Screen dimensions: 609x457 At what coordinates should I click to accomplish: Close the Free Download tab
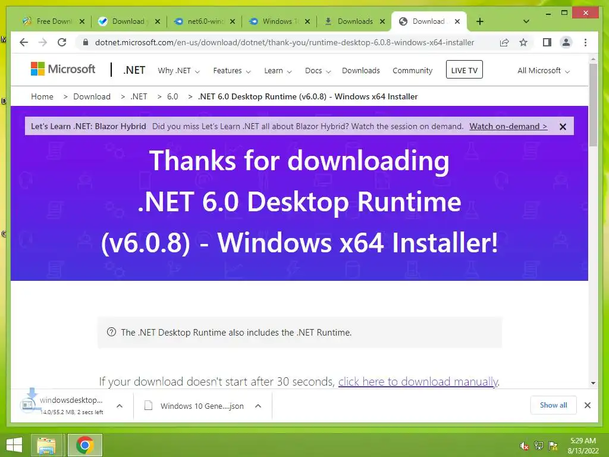click(x=82, y=21)
